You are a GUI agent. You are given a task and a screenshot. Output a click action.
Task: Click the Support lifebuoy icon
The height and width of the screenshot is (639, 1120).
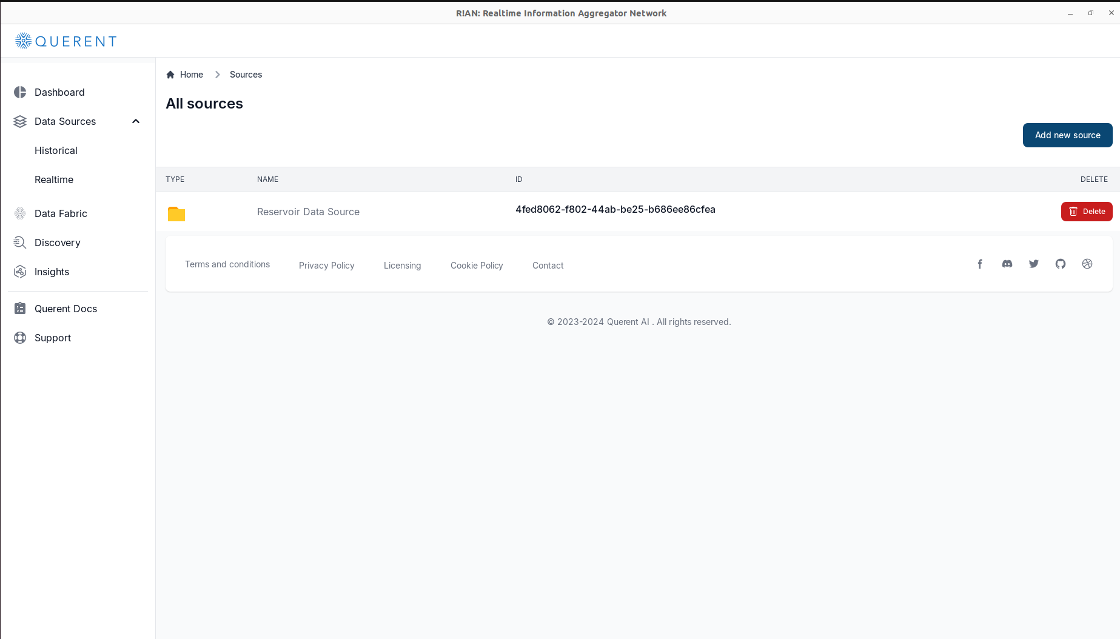pos(20,338)
